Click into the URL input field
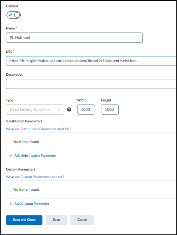The width and height of the screenshot is (177, 235). [x=91, y=61]
